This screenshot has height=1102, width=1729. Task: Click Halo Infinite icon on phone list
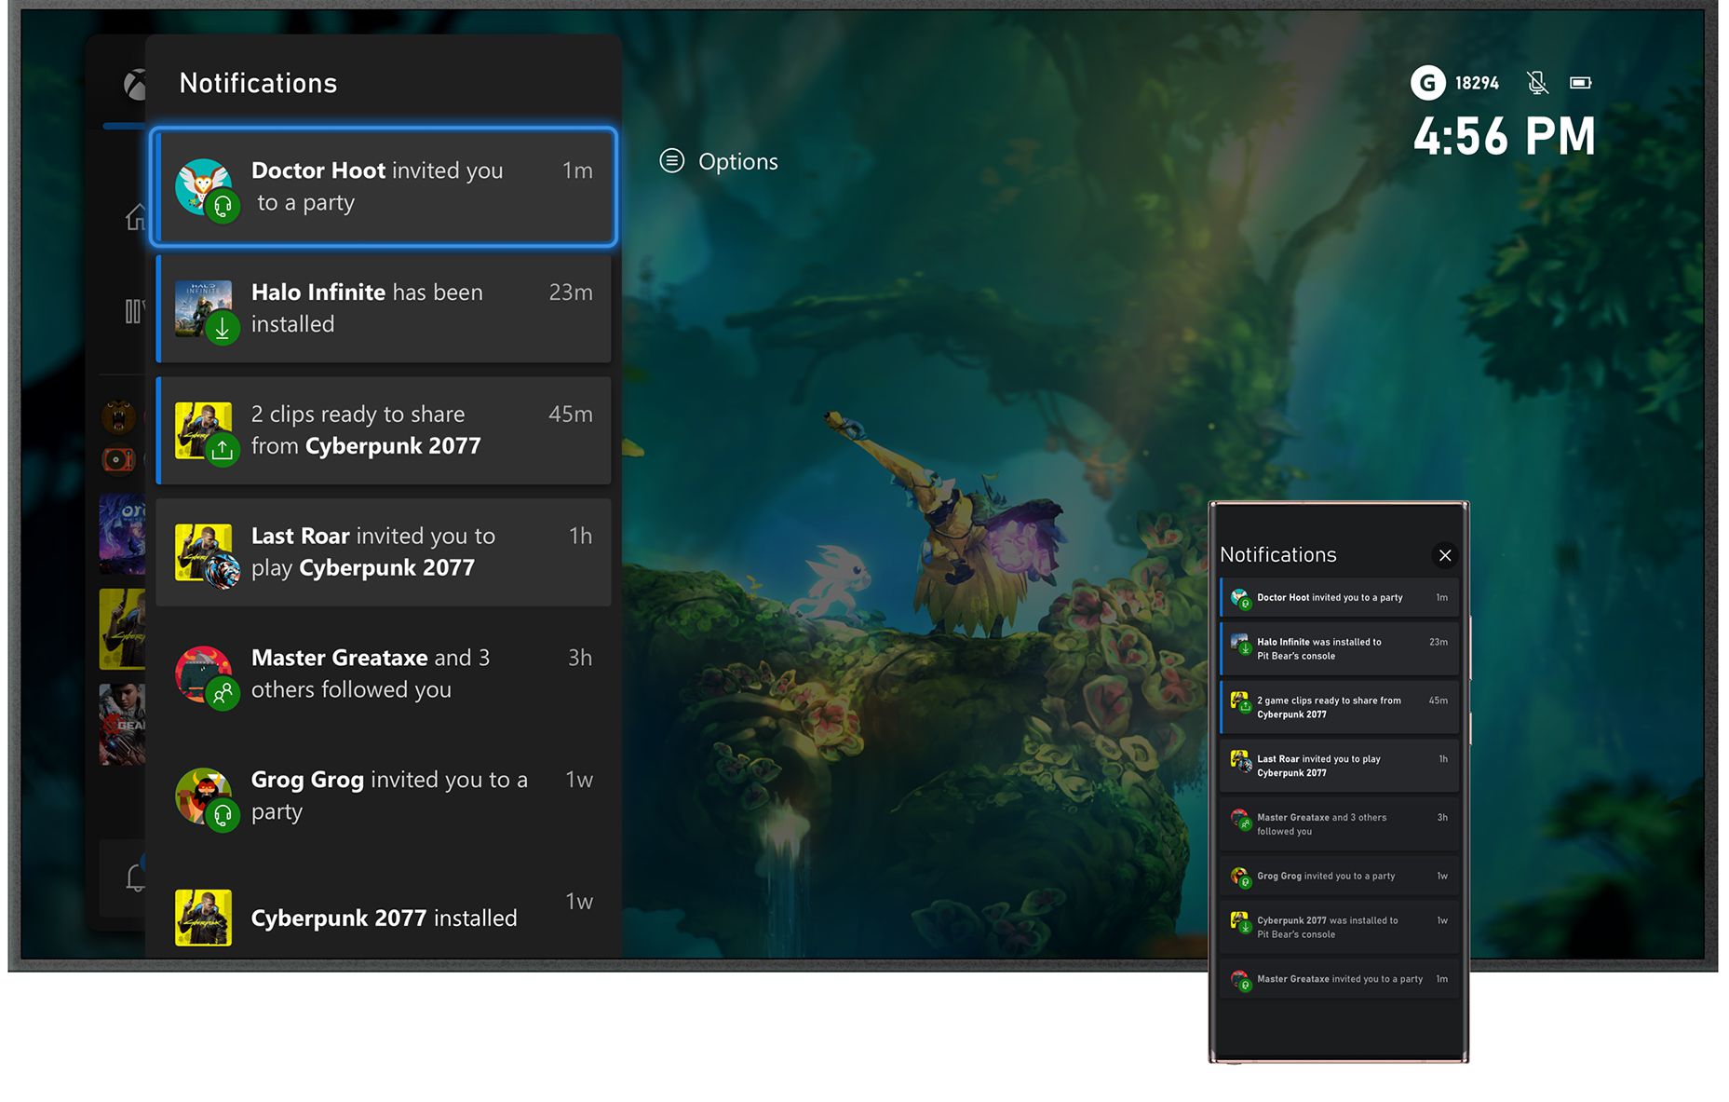click(1239, 643)
